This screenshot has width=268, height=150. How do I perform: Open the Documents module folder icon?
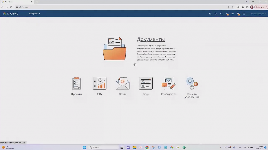tap(115, 49)
